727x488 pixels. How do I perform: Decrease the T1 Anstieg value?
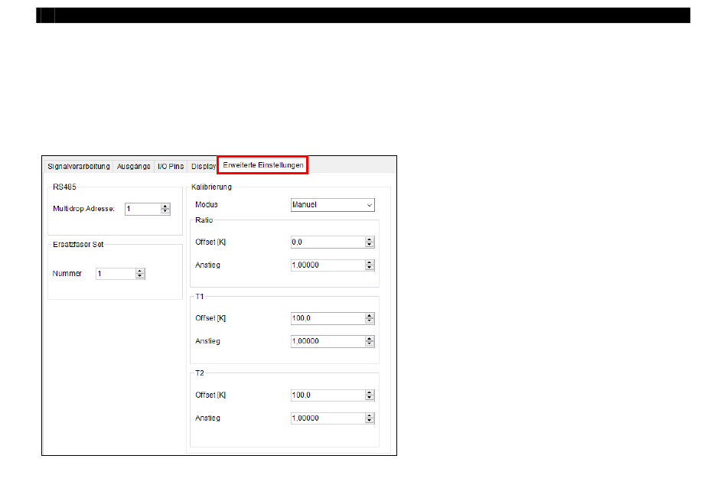(x=370, y=344)
